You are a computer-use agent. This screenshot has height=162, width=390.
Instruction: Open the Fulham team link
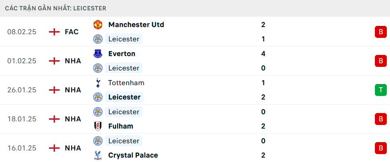(x=121, y=126)
